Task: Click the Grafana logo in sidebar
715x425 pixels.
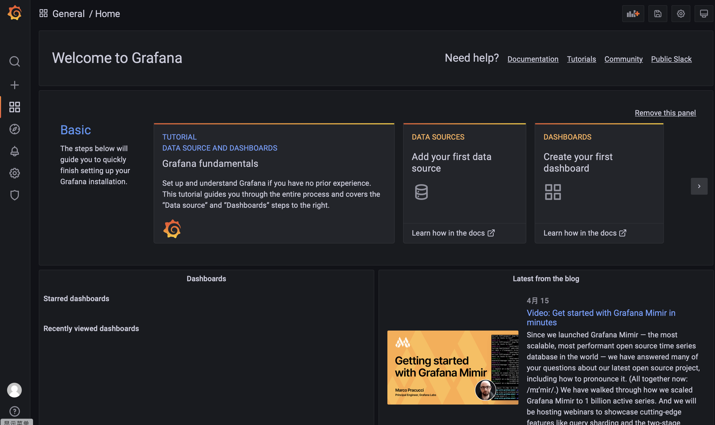Action: click(x=15, y=13)
